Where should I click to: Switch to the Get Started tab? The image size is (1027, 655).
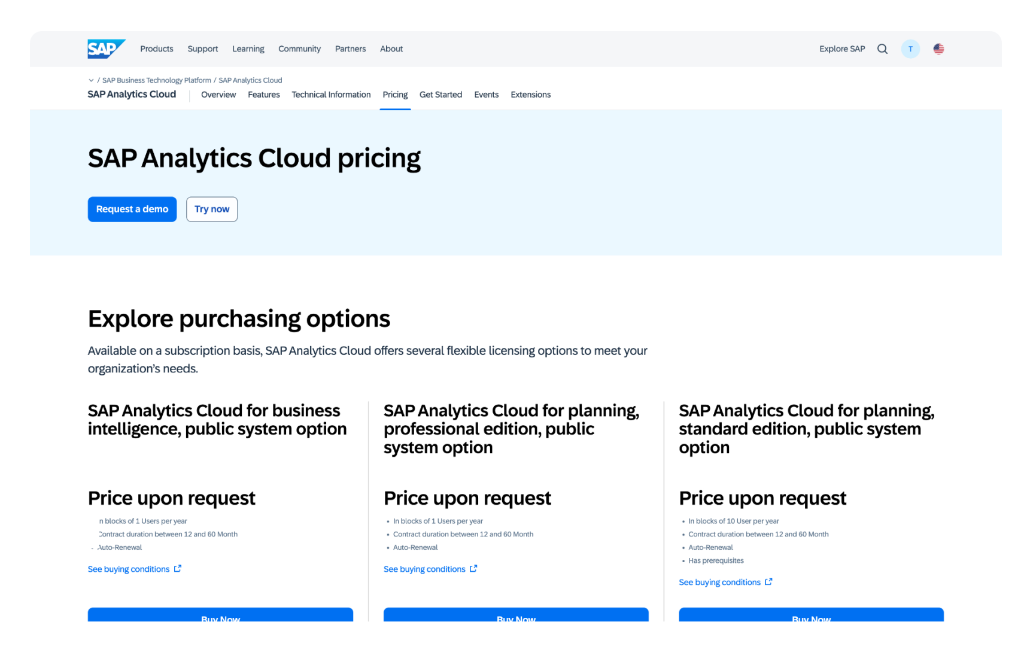[x=440, y=94]
